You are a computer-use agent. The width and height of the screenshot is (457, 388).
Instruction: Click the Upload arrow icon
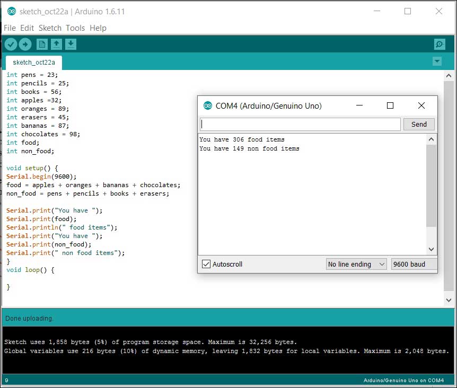coord(25,45)
